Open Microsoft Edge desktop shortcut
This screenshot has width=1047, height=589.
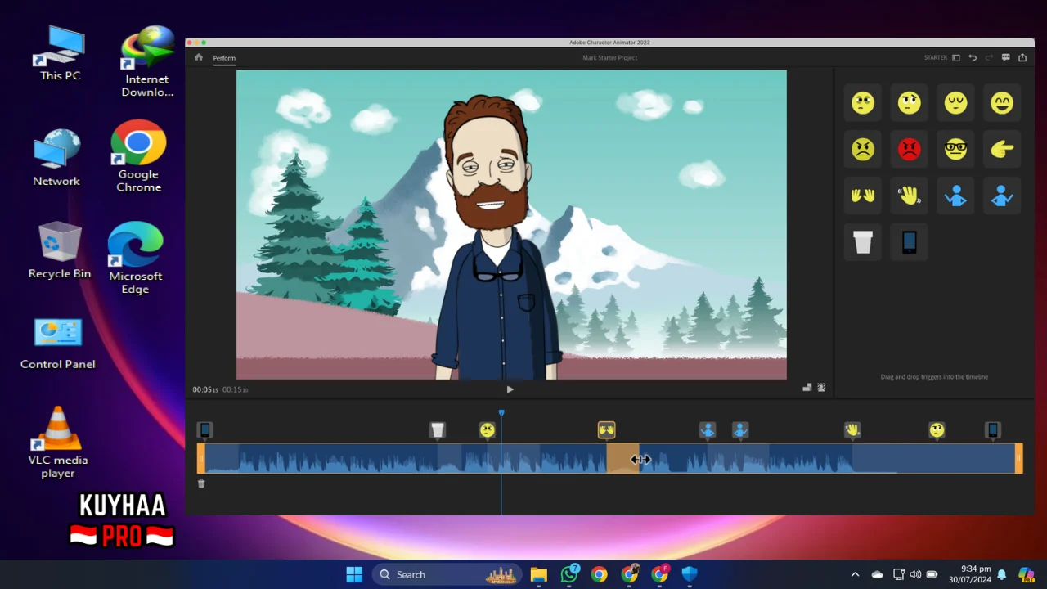pos(136,258)
